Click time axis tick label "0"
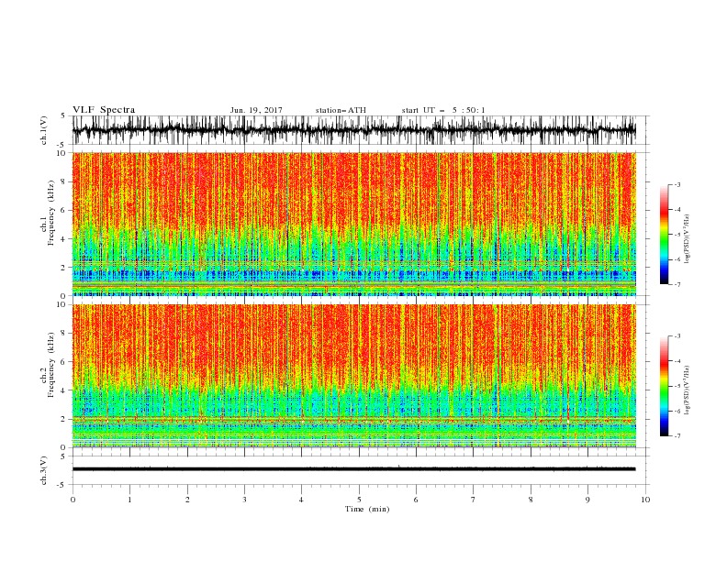The height and width of the screenshot is (561, 727). tap(73, 500)
